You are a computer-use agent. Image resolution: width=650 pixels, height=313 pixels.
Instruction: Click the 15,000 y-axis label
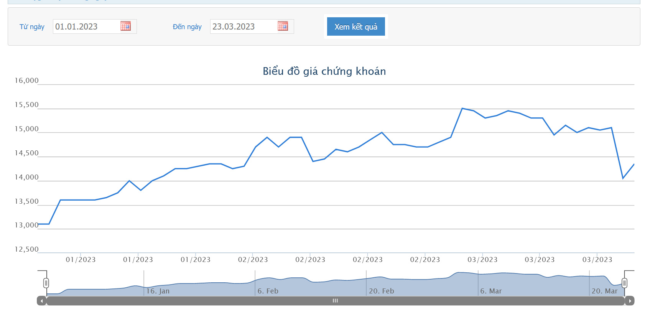tap(26, 129)
